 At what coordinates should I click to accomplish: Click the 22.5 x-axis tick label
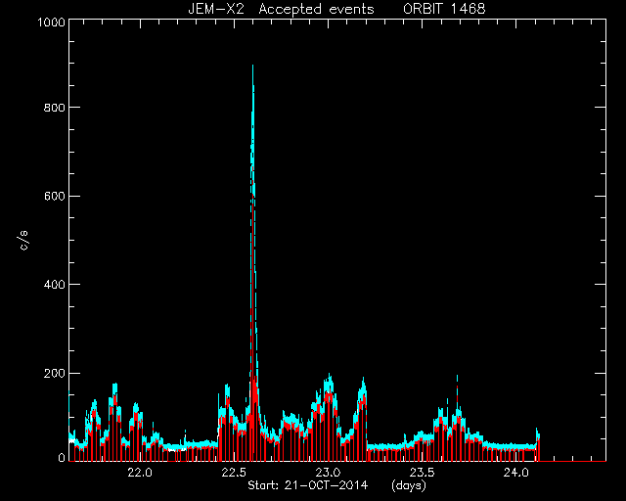[x=234, y=473]
